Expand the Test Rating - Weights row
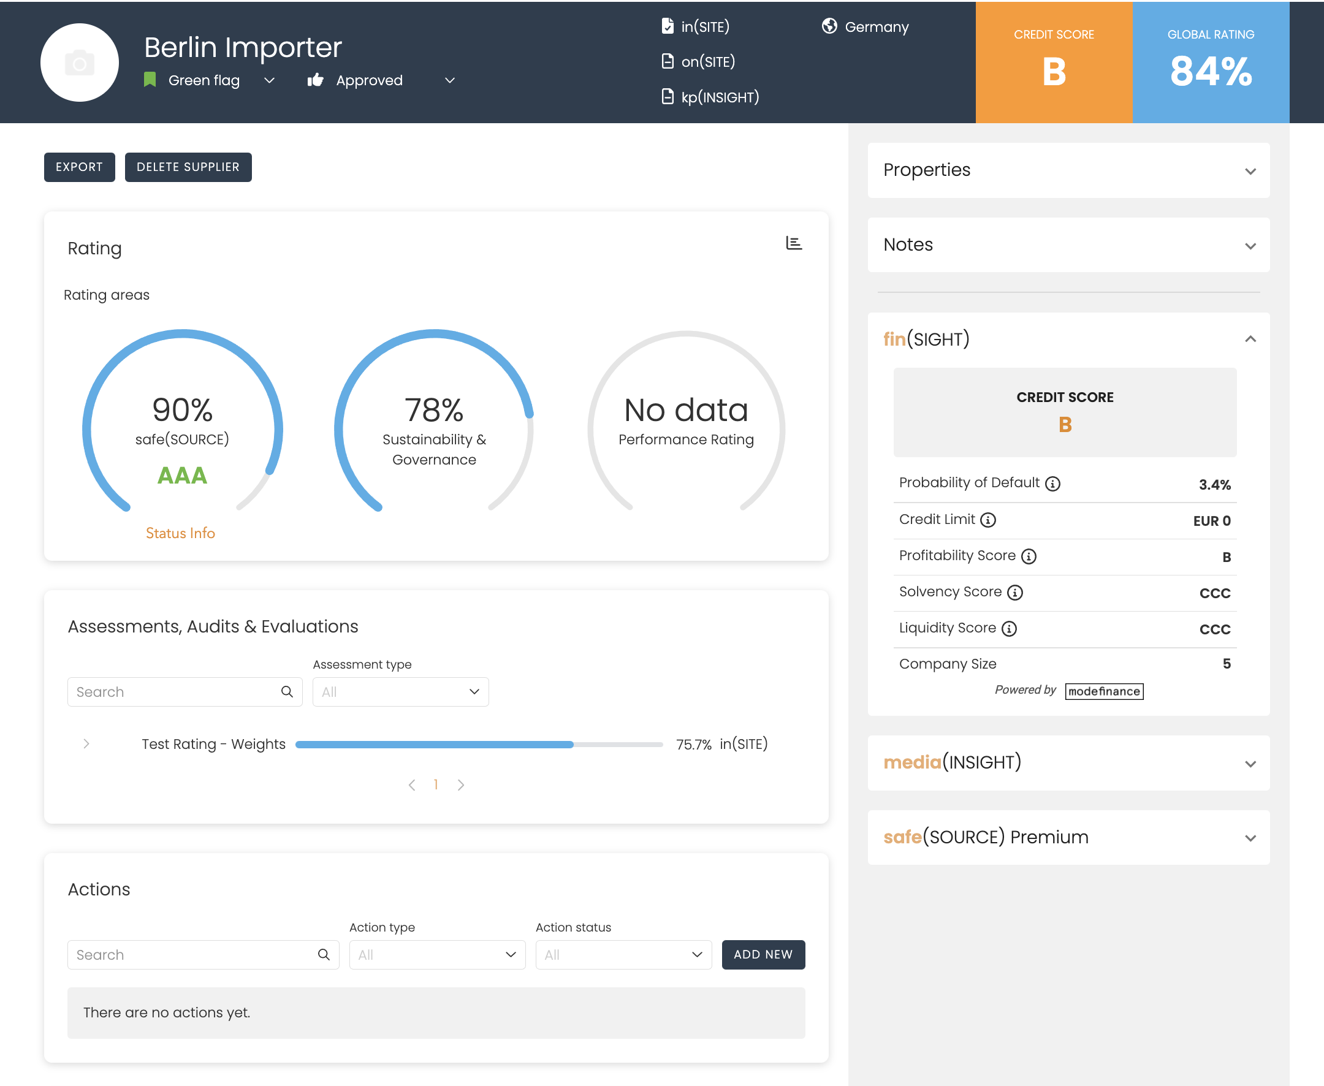 pyautogui.click(x=86, y=743)
